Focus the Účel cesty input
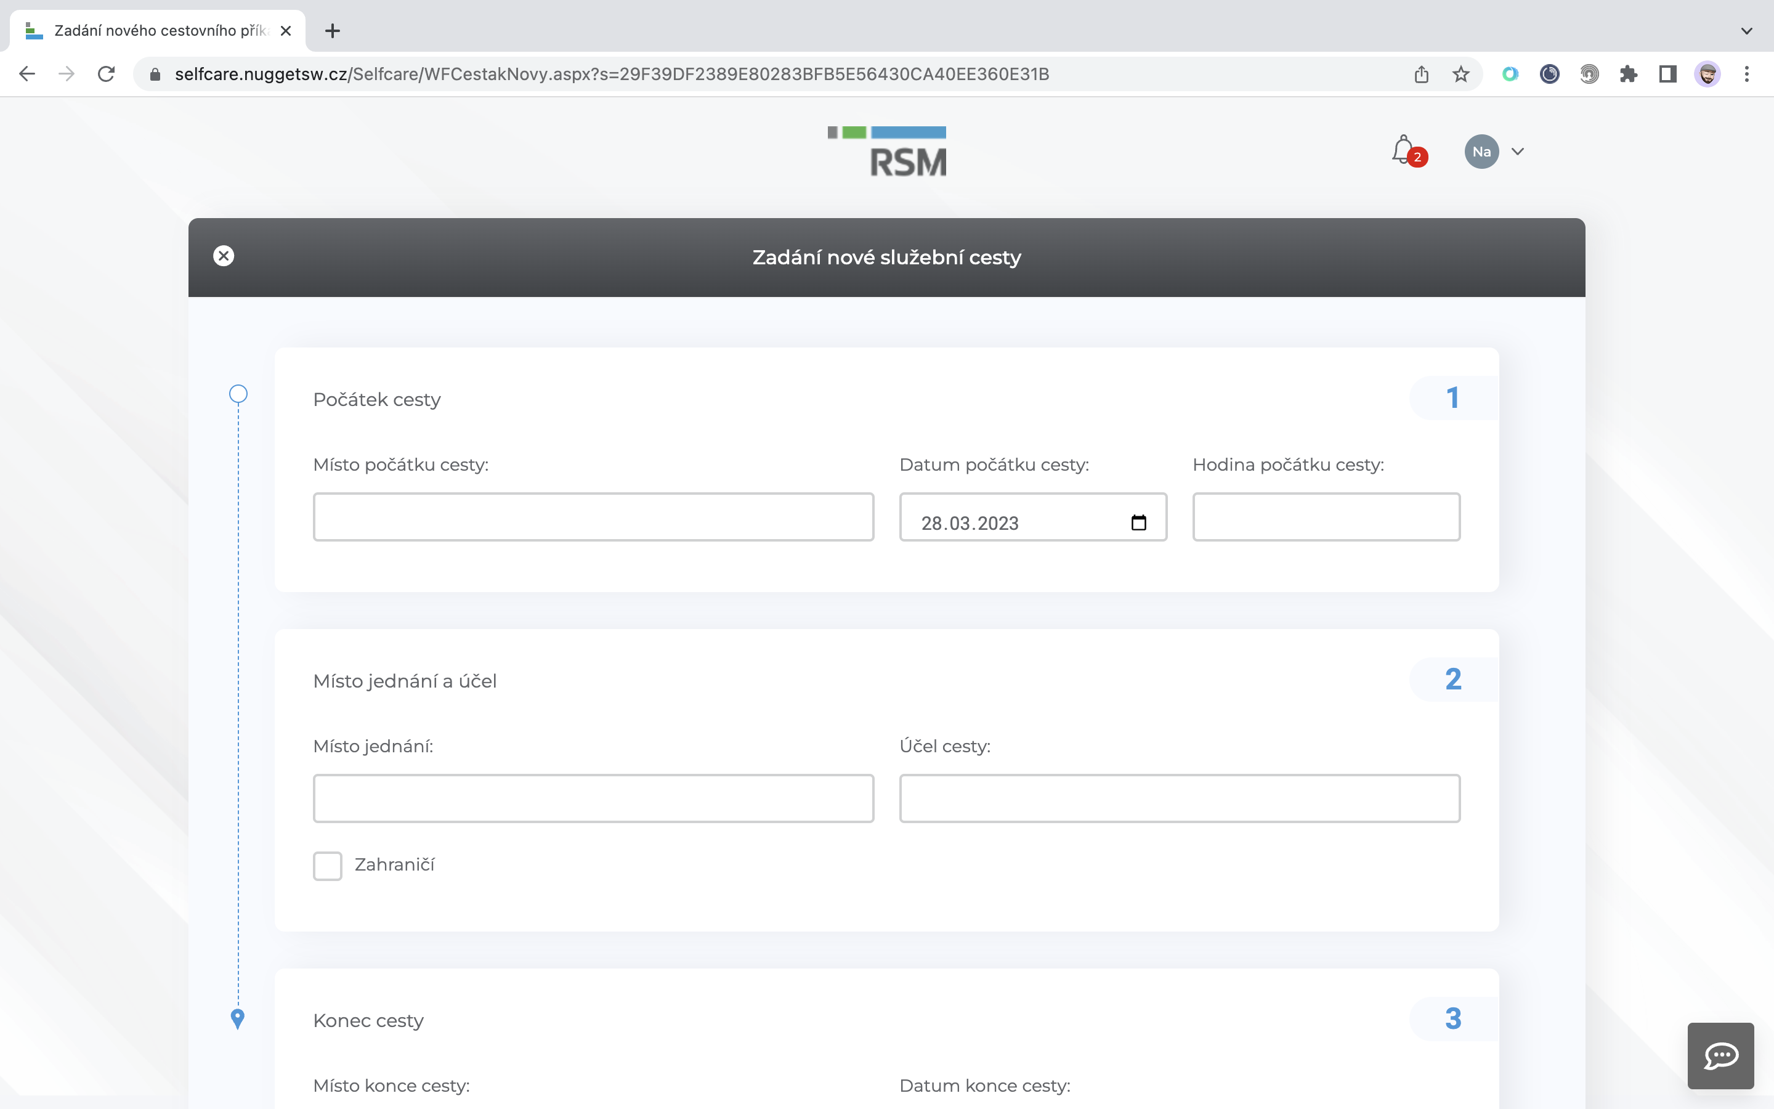 pos(1180,798)
